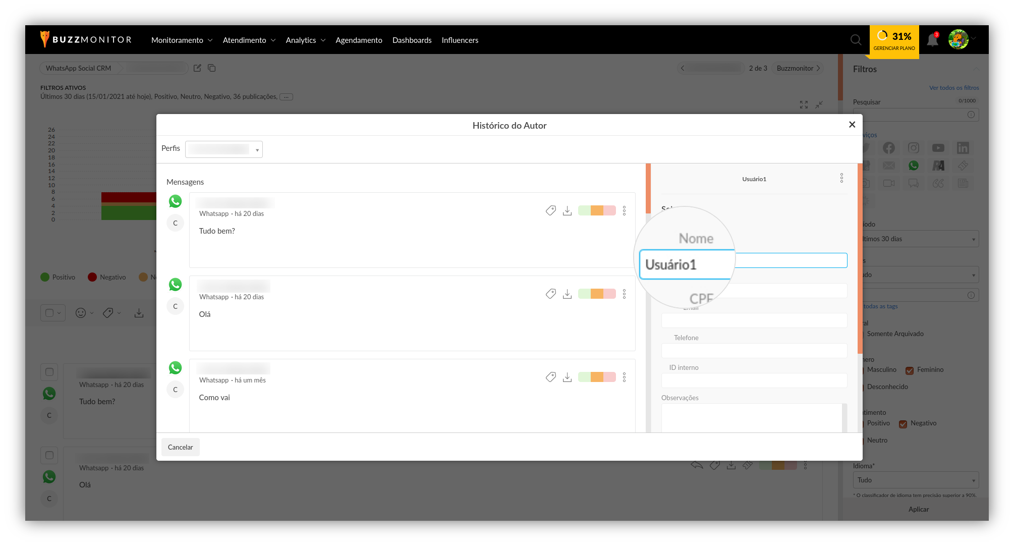Screen dimensions: 1014x546
Task: Click download icon on 'Olá' message
Action: click(x=567, y=294)
